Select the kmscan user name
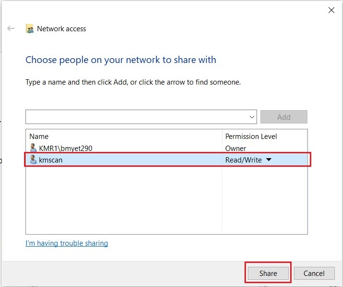This screenshot has width=343, height=287. (x=50, y=160)
